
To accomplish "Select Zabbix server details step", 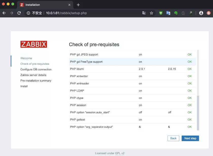I will tap(33, 75).
